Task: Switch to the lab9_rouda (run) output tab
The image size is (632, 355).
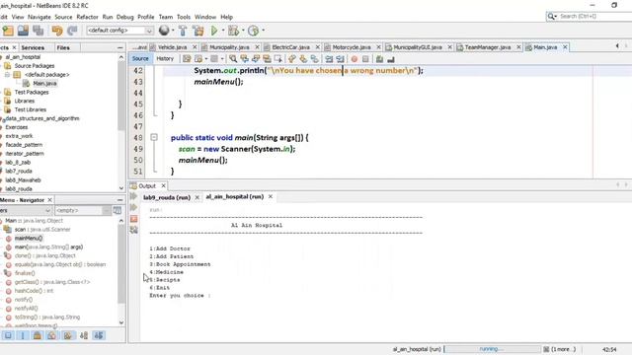Action: coord(167,197)
